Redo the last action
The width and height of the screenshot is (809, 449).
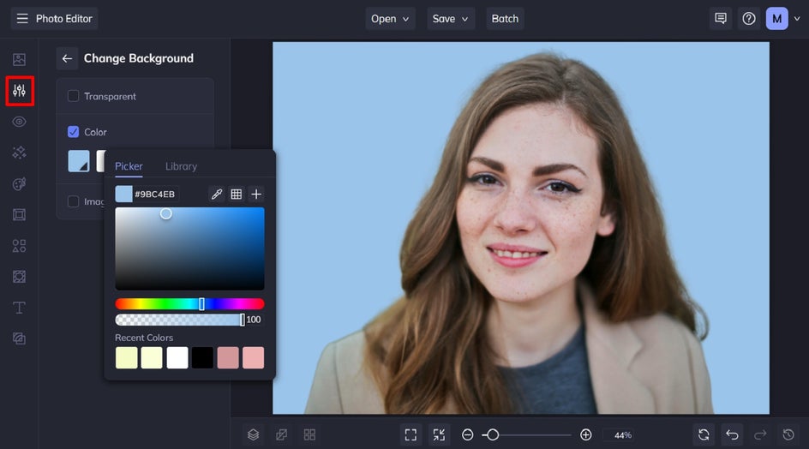760,434
